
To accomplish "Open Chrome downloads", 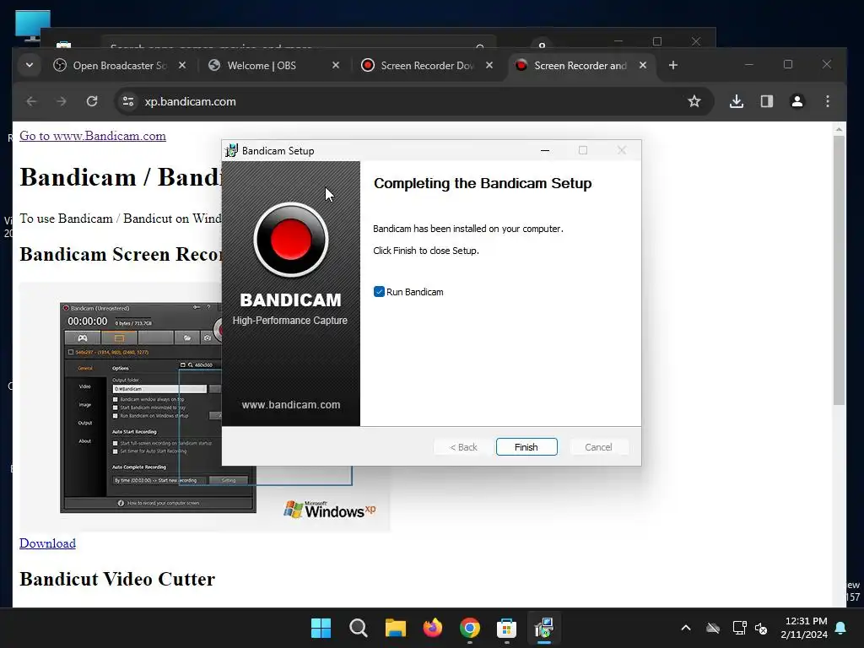I will [737, 101].
